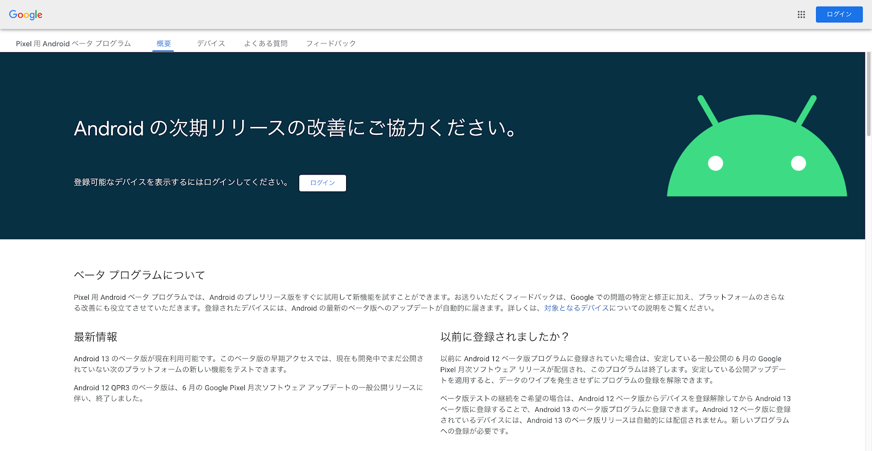Click the white ログイン button in hero banner
Viewport: 872px width, 451px height.
click(323, 183)
